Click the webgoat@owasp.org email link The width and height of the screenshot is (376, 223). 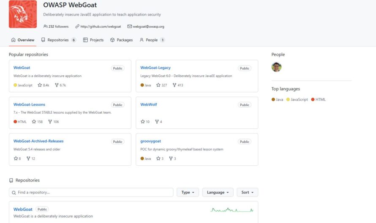148,27
